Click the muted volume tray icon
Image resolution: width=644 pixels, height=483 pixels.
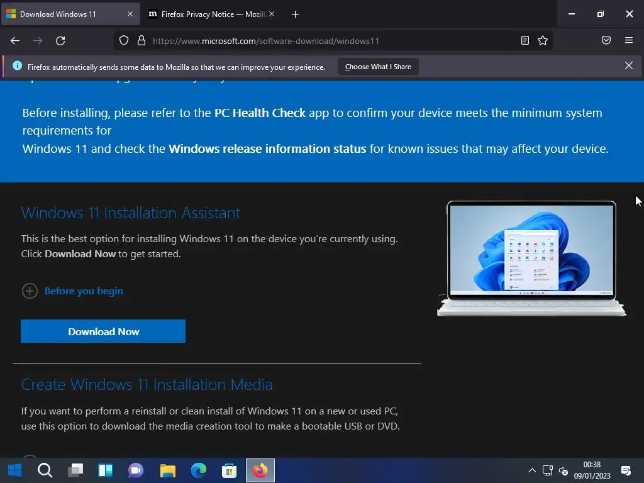click(x=563, y=471)
